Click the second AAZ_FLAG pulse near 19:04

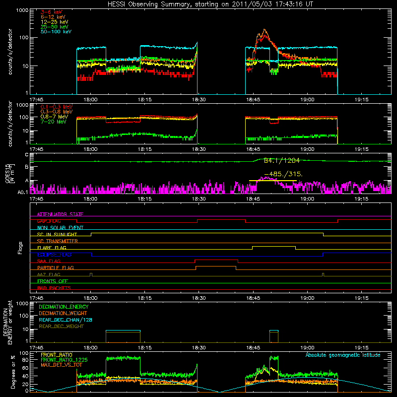323,274
